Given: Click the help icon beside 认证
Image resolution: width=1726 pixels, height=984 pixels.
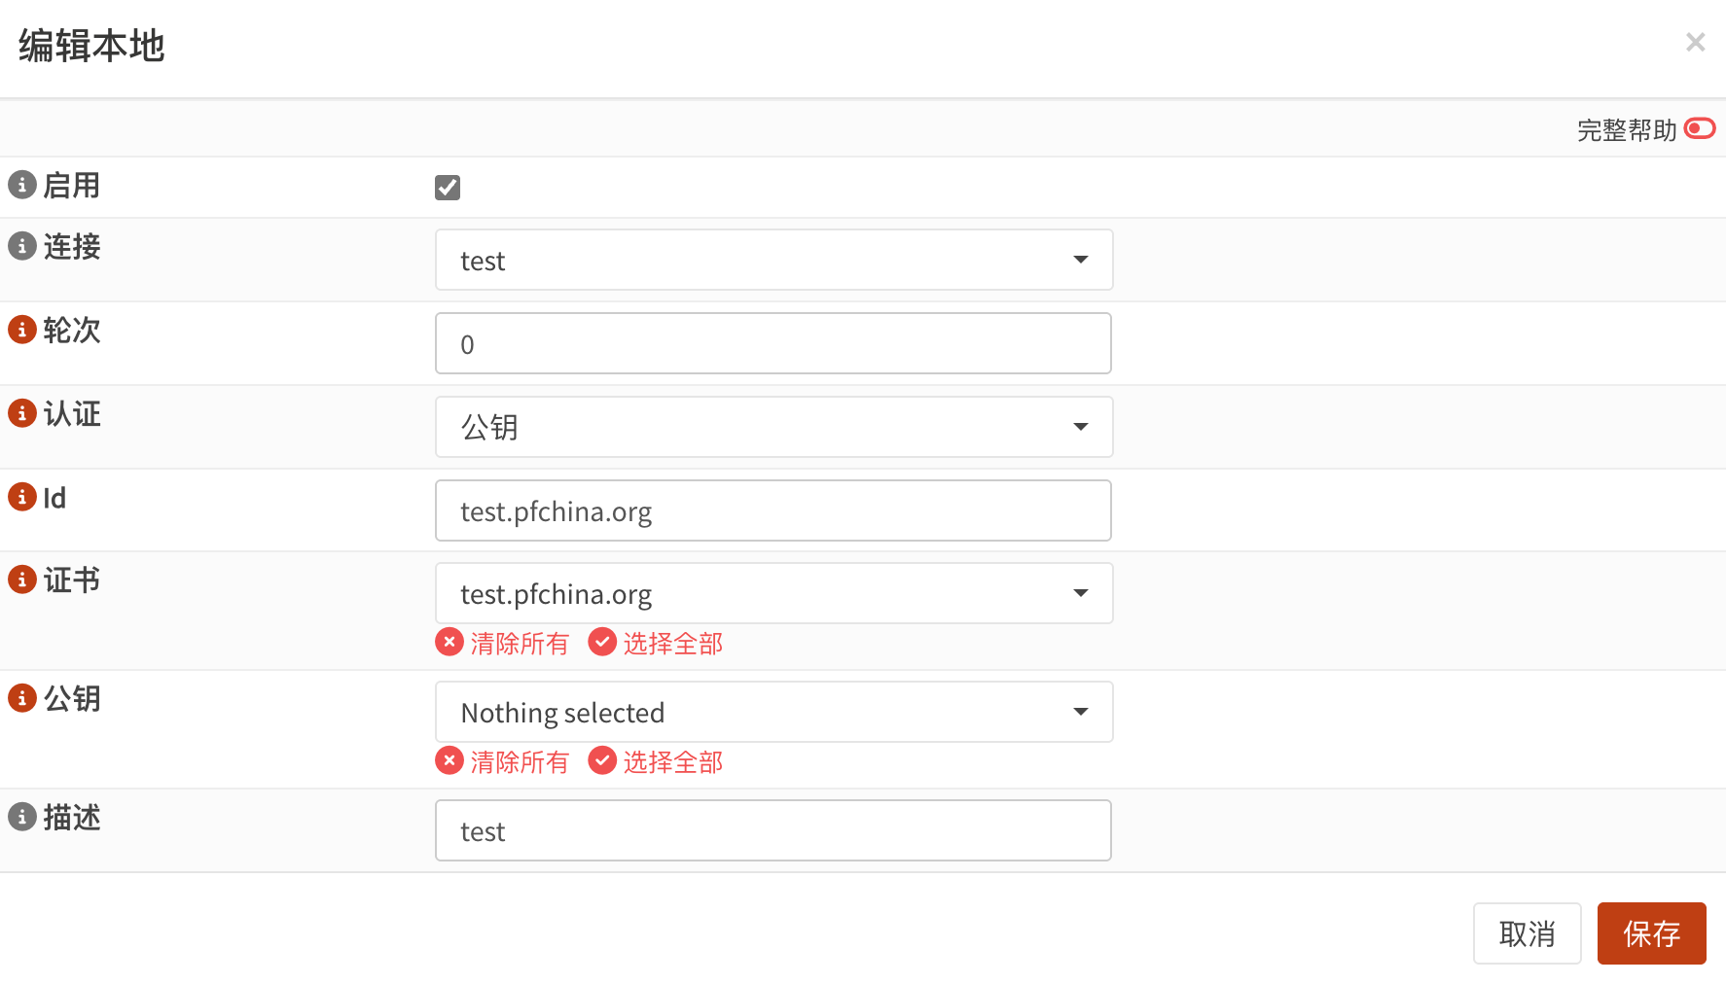Looking at the screenshot, I should pyautogui.click(x=22, y=413).
